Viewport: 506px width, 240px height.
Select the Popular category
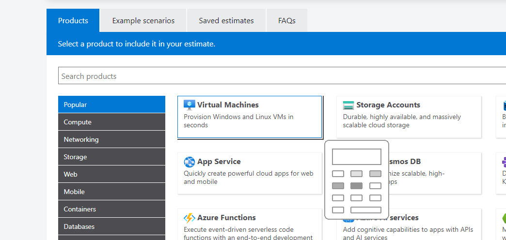pos(111,105)
